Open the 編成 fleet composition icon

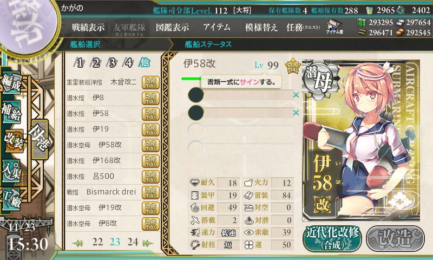(11, 83)
